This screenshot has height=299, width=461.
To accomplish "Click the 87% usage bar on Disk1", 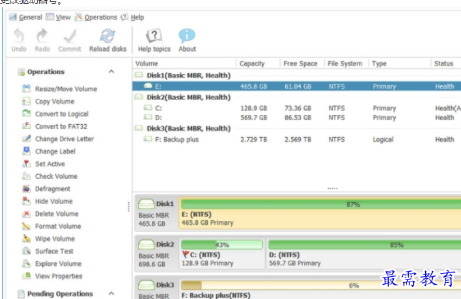I will [x=321, y=204].
